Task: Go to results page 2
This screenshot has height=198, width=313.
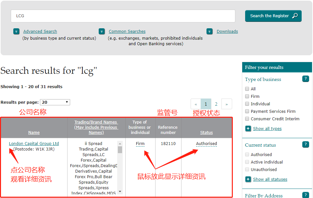Action: click(216, 104)
